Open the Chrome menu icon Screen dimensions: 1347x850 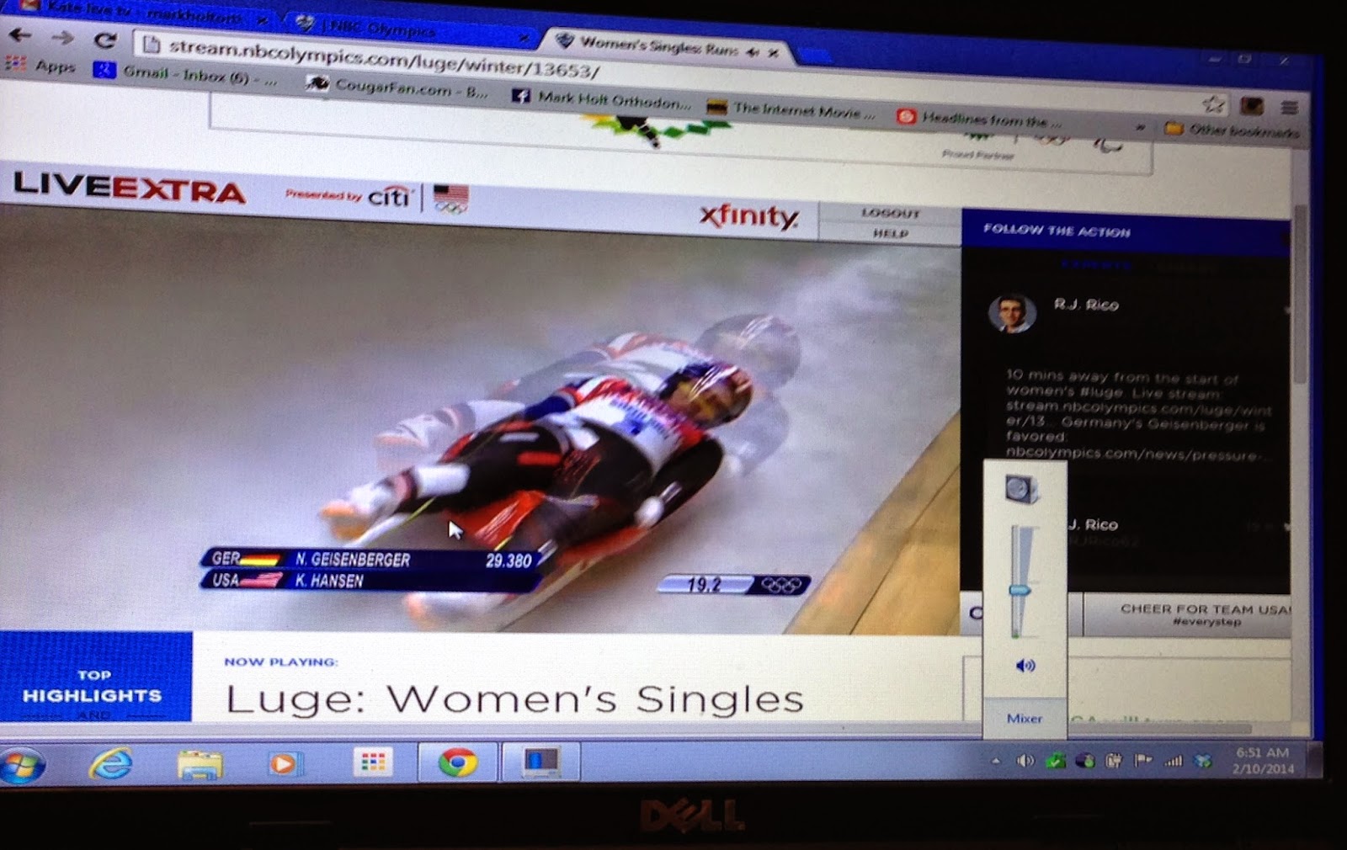[1288, 108]
